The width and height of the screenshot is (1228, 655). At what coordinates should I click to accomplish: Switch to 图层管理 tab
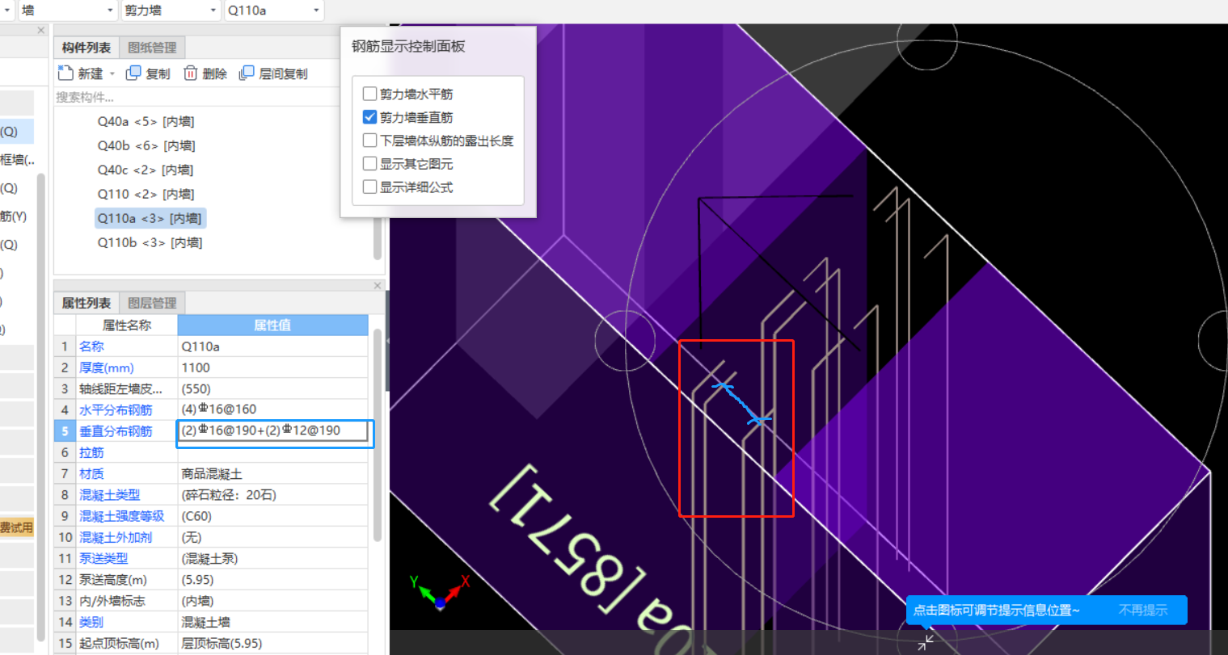click(152, 303)
